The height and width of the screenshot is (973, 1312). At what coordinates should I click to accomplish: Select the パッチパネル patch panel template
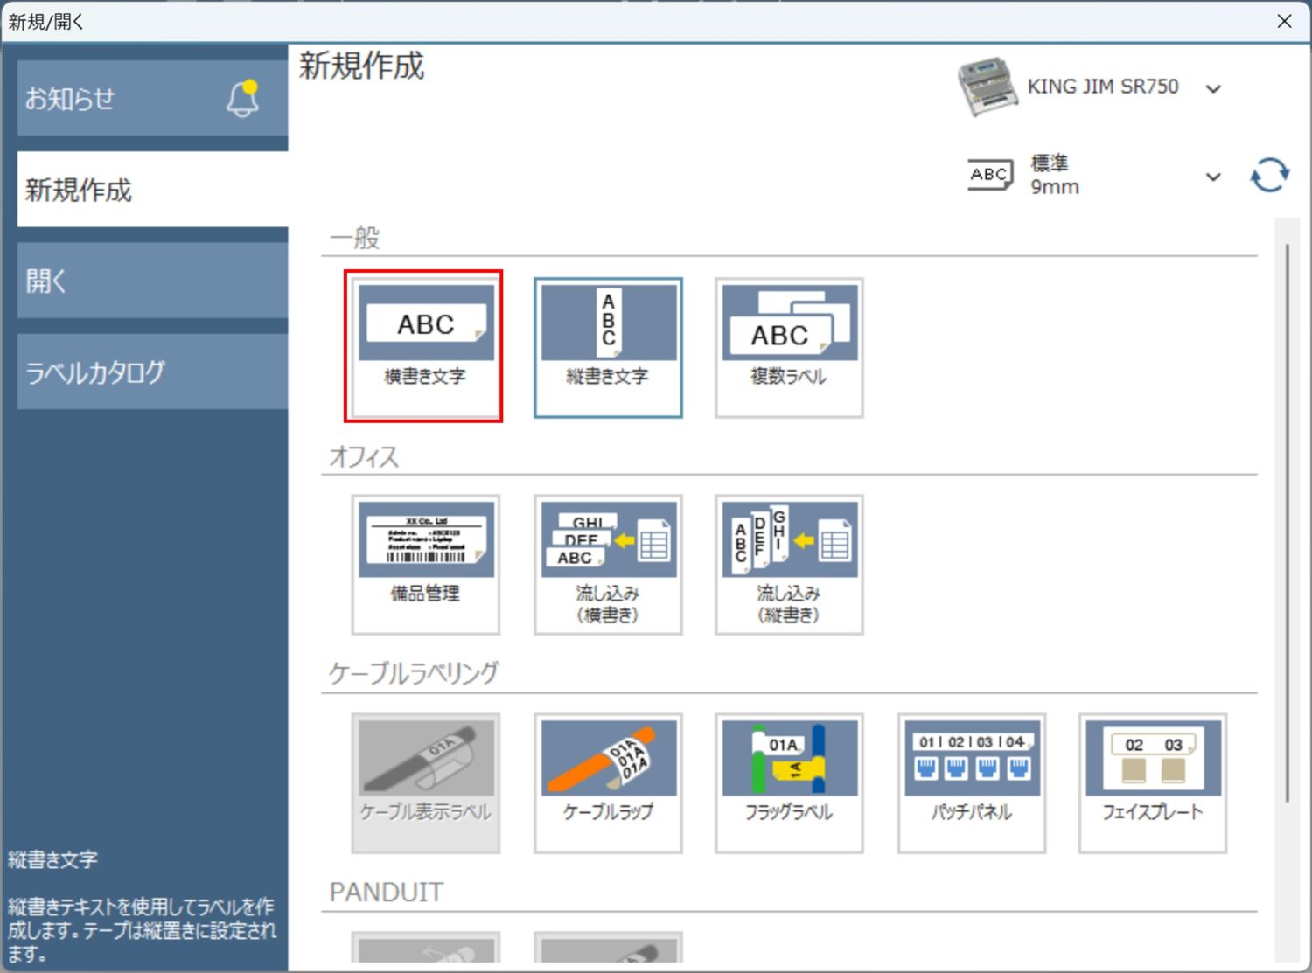(x=972, y=783)
